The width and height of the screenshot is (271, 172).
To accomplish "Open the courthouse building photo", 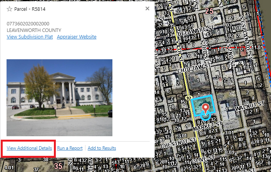I will 59,98.
